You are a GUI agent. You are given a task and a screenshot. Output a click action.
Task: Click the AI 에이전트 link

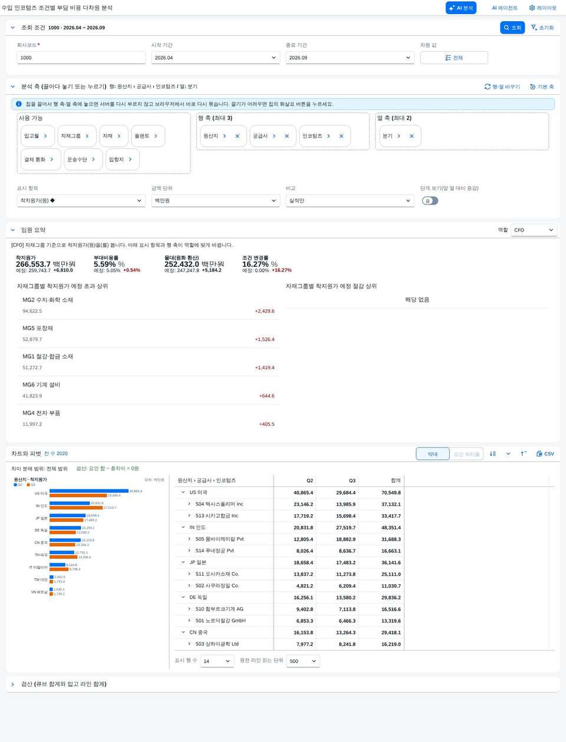tap(505, 8)
